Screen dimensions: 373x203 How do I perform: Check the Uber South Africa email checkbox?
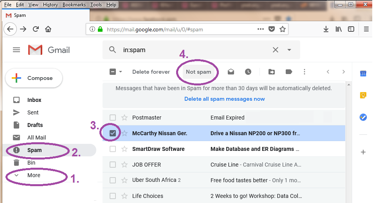point(113,180)
